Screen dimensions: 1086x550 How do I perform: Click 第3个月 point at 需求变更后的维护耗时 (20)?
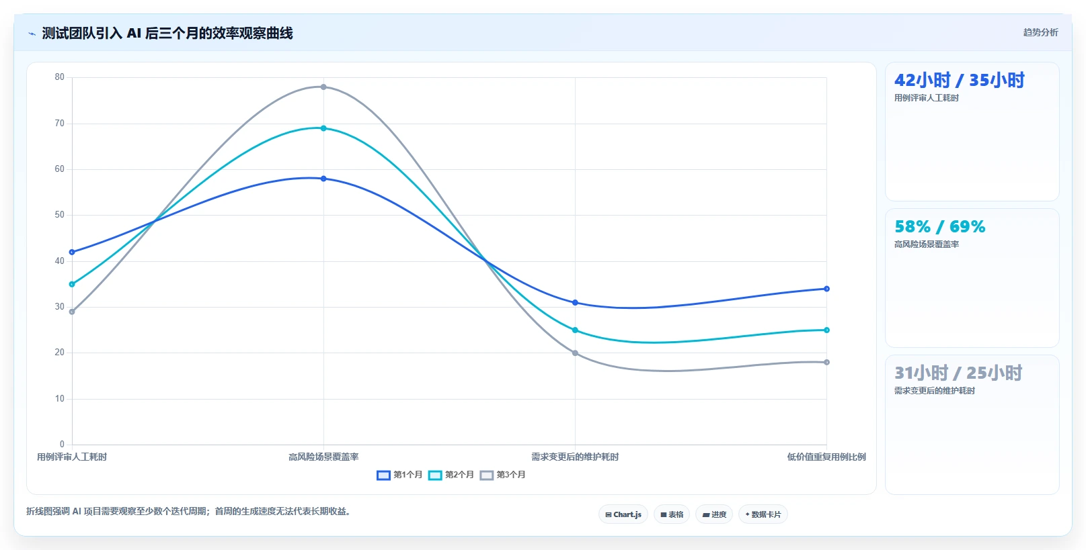[x=575, y=353]
